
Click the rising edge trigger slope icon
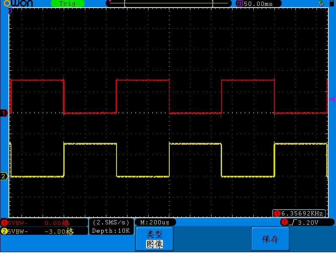pyautogui.click(x=293, y=223)
